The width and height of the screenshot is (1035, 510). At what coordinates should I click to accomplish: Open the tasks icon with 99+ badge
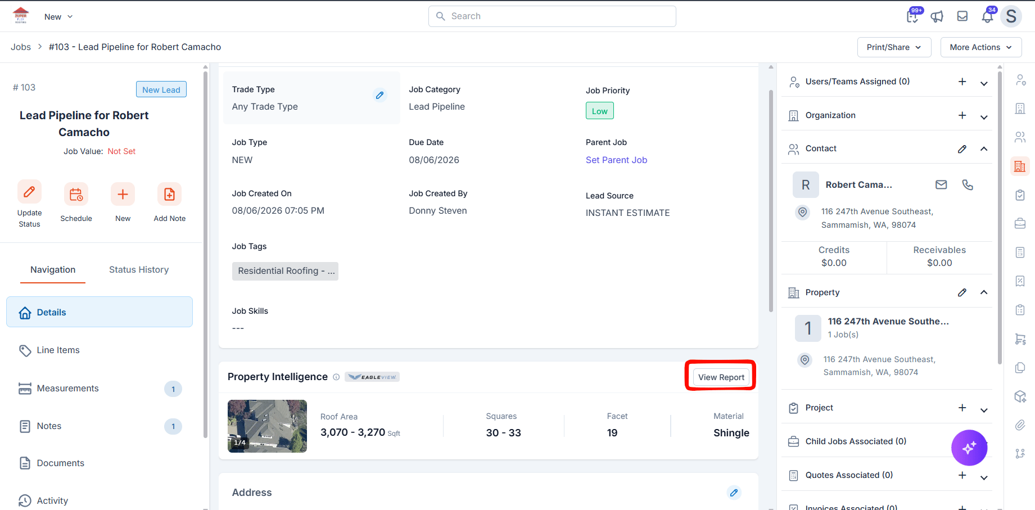click(x=912, y=16)
